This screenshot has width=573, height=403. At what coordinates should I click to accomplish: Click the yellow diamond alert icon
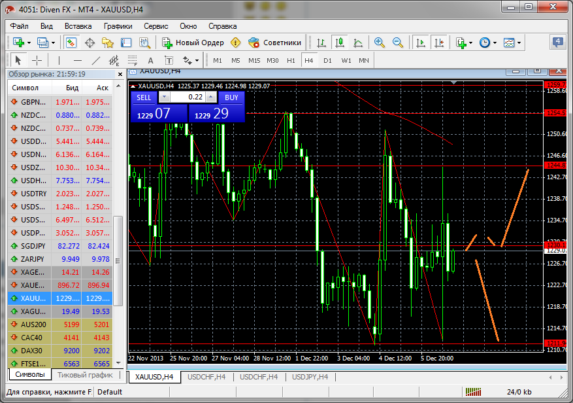pyautogui.click(x=236, y=43)
